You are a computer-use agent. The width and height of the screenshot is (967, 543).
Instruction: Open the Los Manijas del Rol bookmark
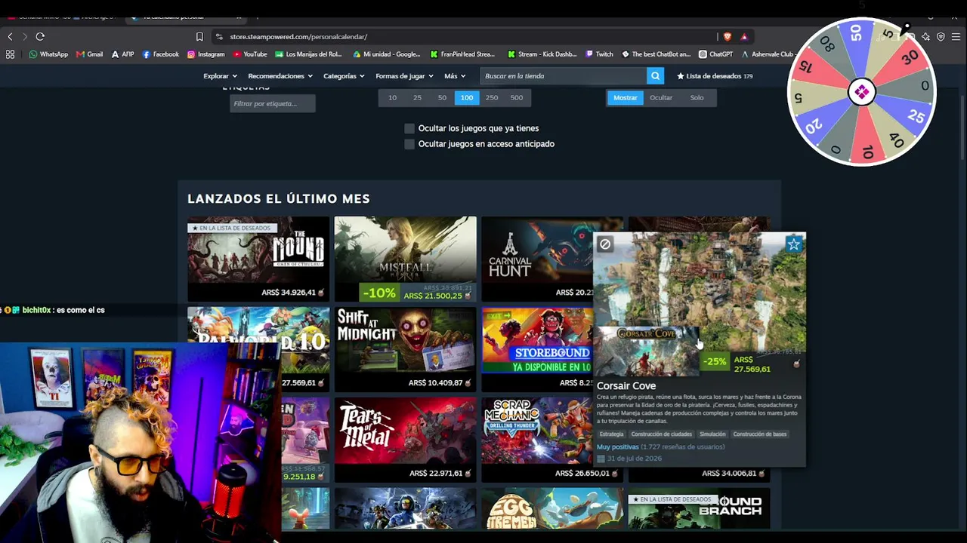[309, 54]
